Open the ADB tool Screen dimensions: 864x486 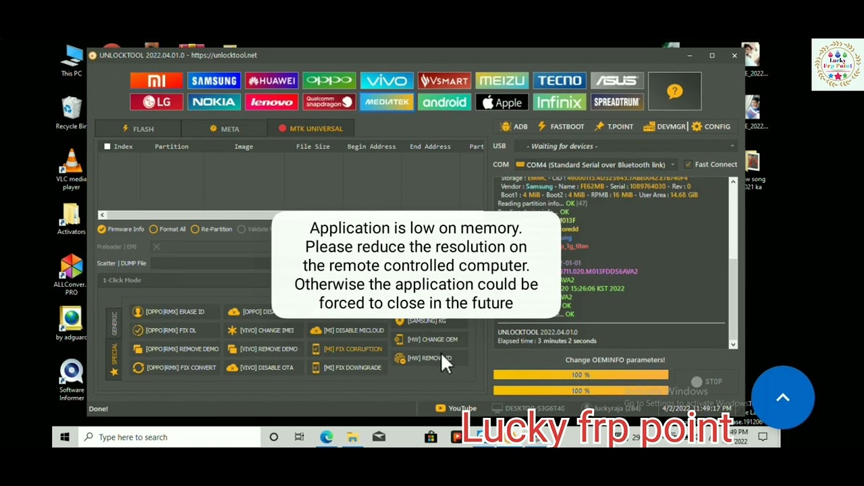pyautogui.click(x=514, y=126)
